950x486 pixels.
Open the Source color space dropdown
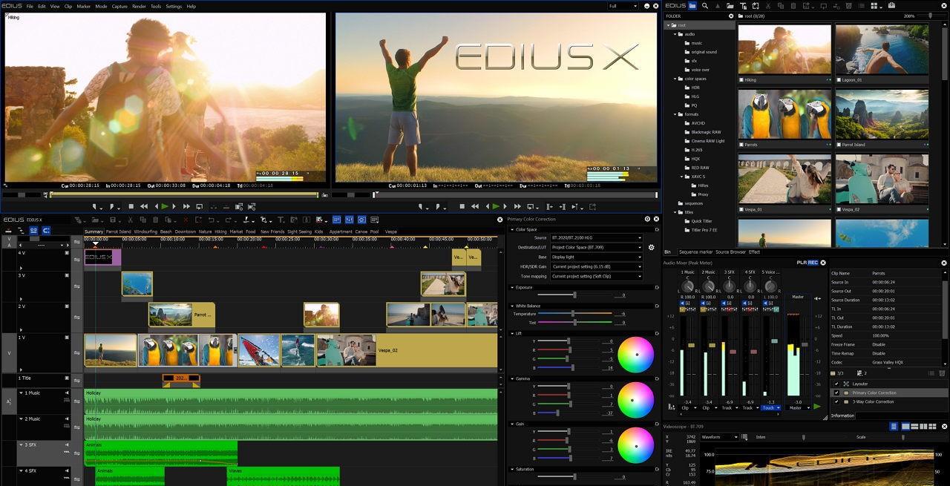(x=596, y=237)
